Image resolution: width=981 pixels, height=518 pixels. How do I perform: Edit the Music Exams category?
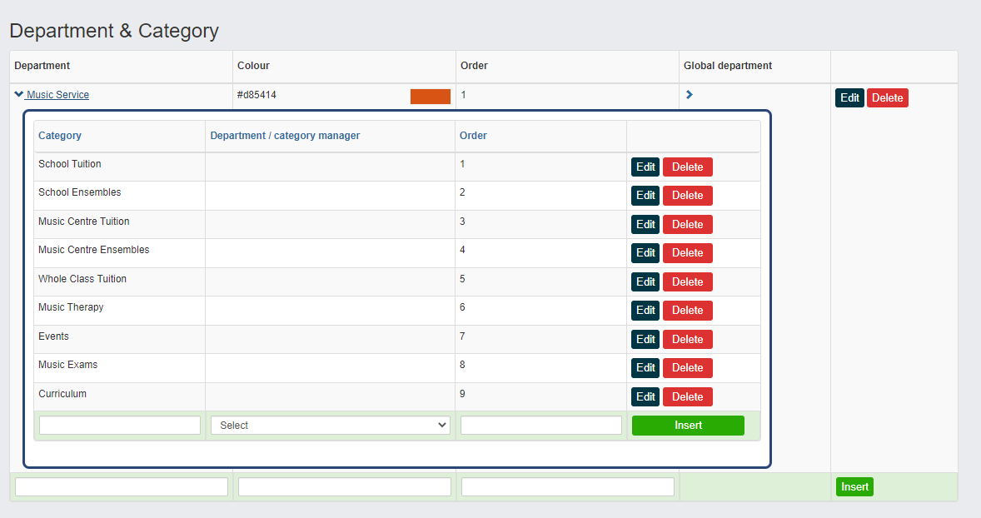pyautogui.click(x=645, y=368)
